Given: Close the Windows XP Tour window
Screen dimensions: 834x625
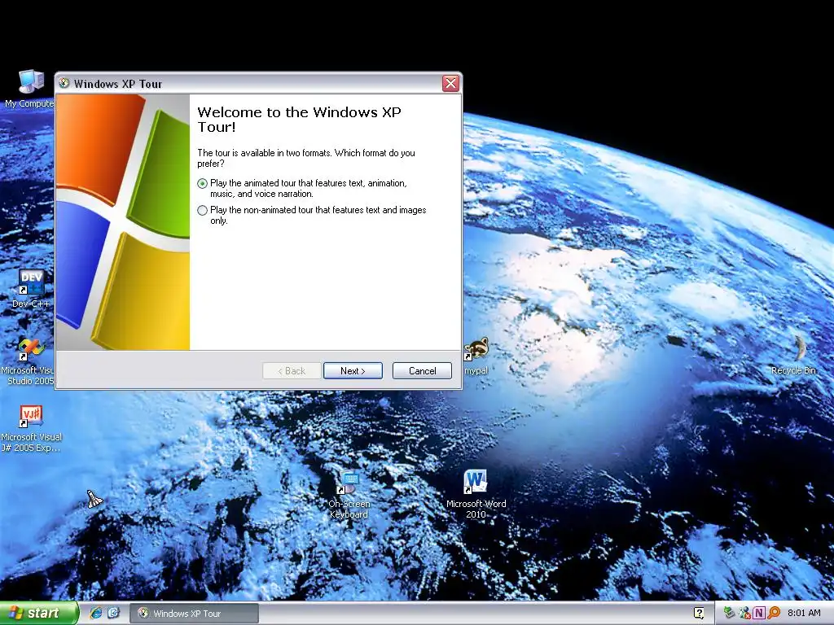Looking at the screenshot, I should 450,84.
